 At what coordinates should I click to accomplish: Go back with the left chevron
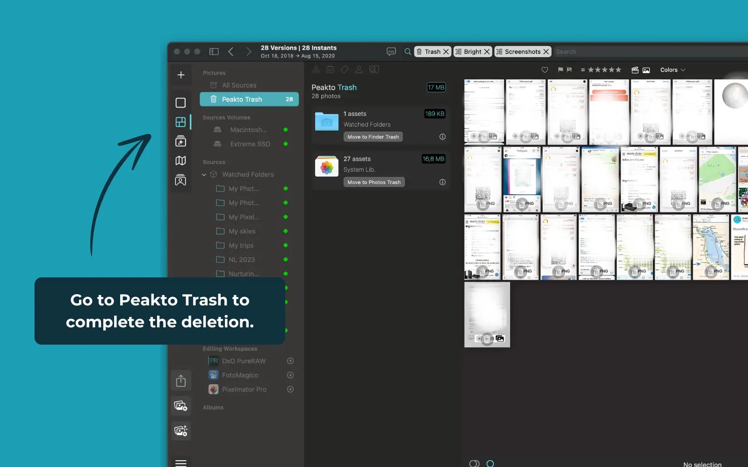coord(231,51)
